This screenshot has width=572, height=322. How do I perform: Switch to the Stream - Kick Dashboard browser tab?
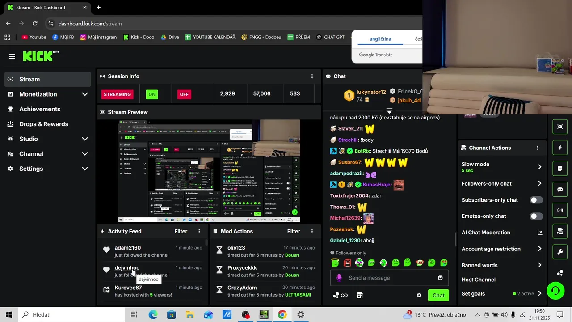[x=46, y=8]
